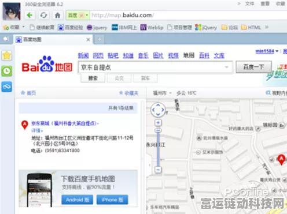
Task: Click the red A marker in the results list
Action: tap(25, 125)
